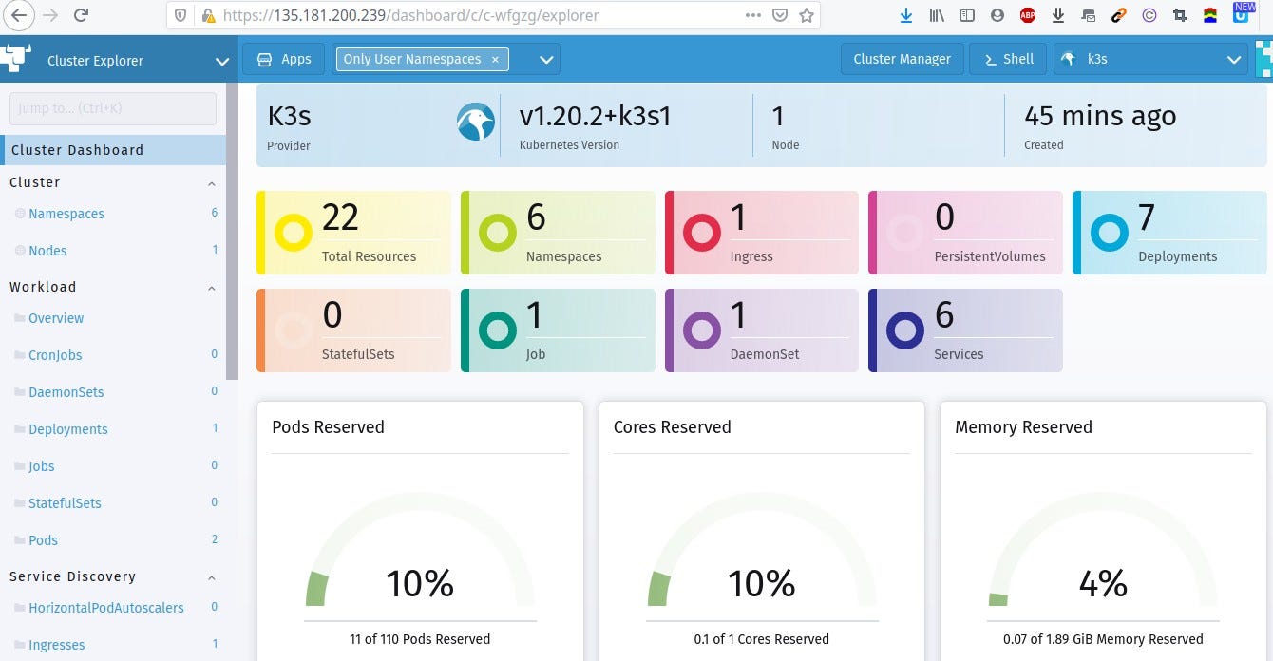Image resolution: width=1273 pixels, height=661 pixels.
Task: Select Cluster Dashboard in sidebar
Action: pyautogui.click(x=113, y=150)
